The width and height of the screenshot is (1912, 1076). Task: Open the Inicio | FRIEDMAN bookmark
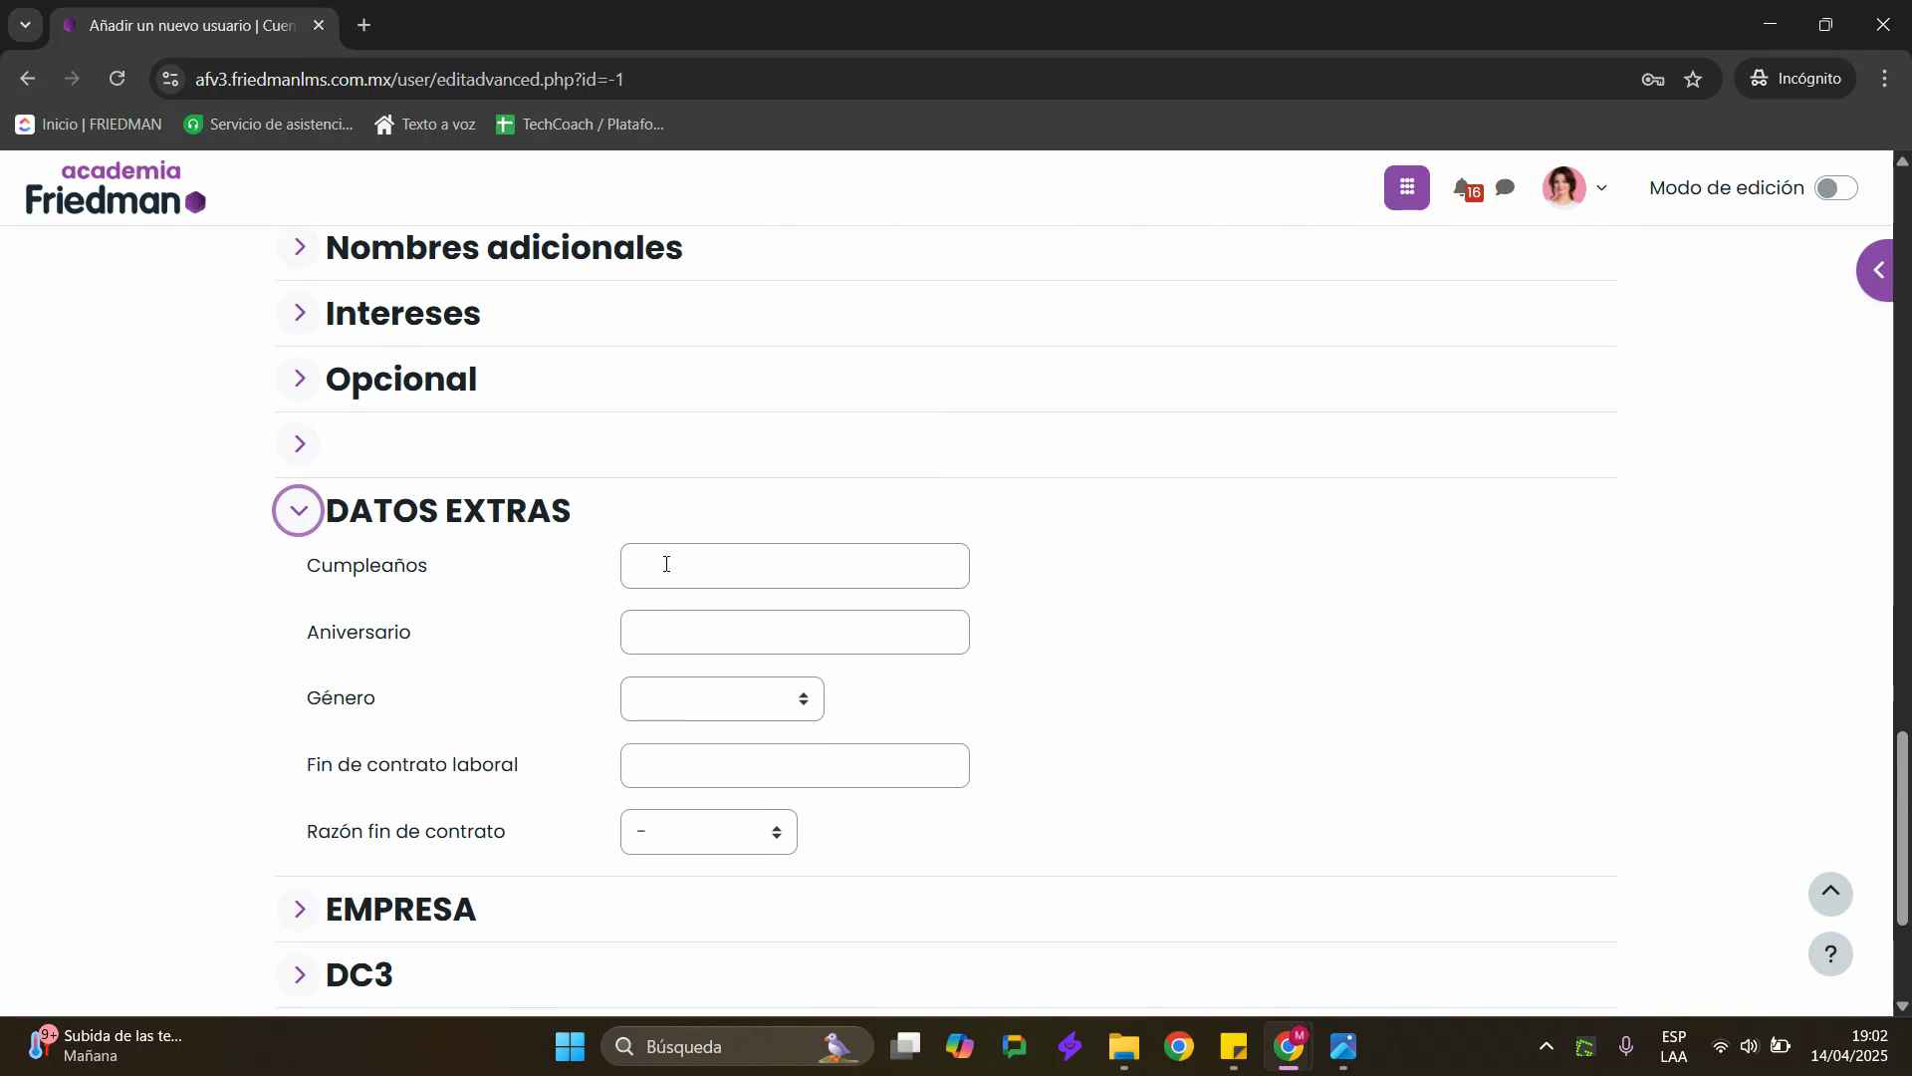click(x=89, y=125)
